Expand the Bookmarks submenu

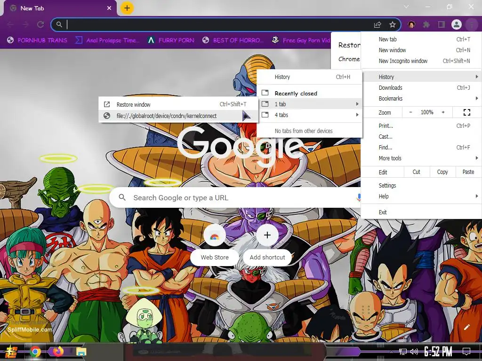pyautogui.click(x=421, y=98)
